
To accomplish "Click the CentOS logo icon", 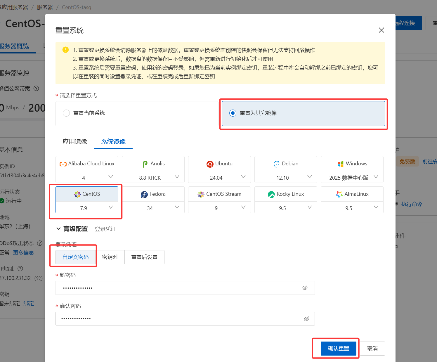I will pyautogui.click(x=77, y=194).
